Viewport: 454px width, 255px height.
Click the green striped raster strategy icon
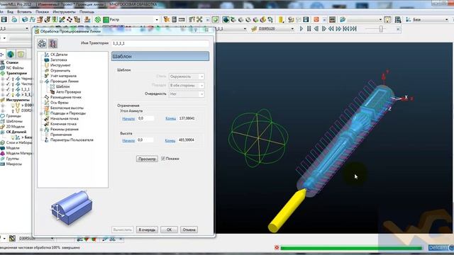(98, 19)
